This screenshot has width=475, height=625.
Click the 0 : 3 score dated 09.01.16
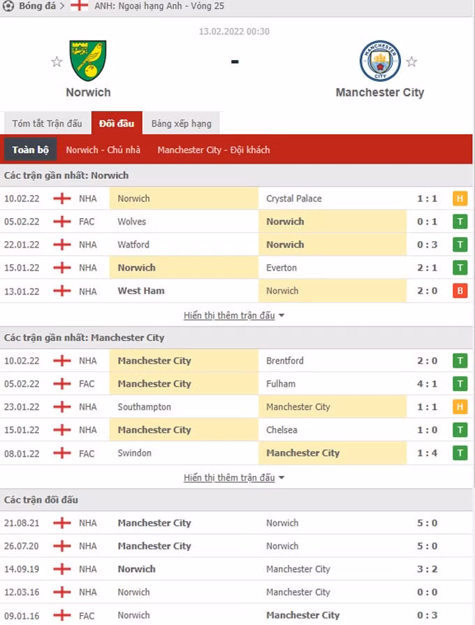[427, 615]
